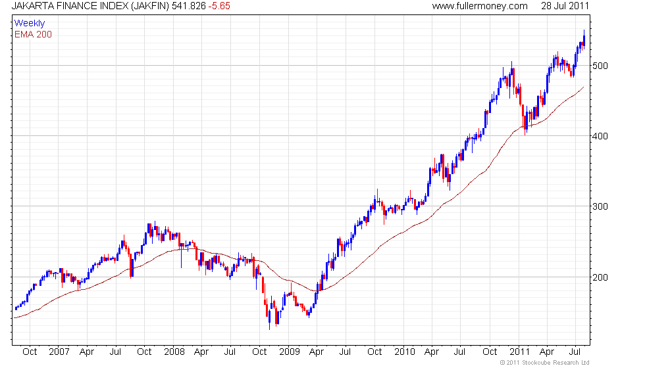Click the 2008 year label on time axis

(174, 352)
